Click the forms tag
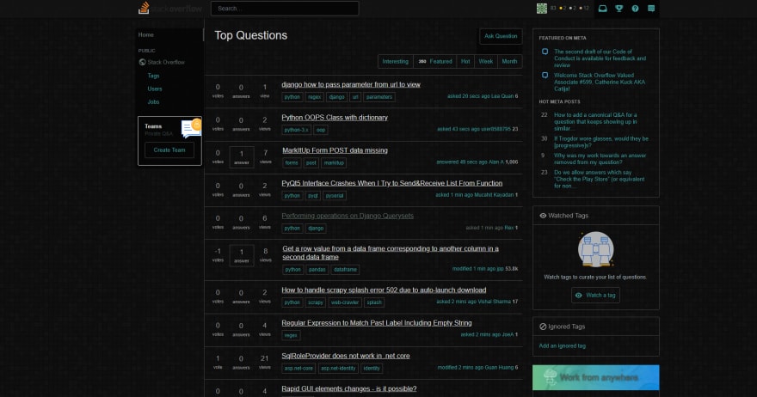 coord(292,163)
